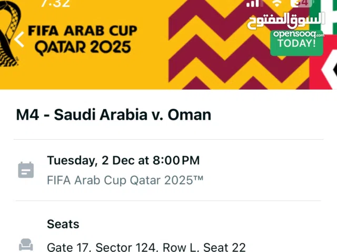Select the M4 - Saudi Arabia v. Oman title

click(114, 114)
